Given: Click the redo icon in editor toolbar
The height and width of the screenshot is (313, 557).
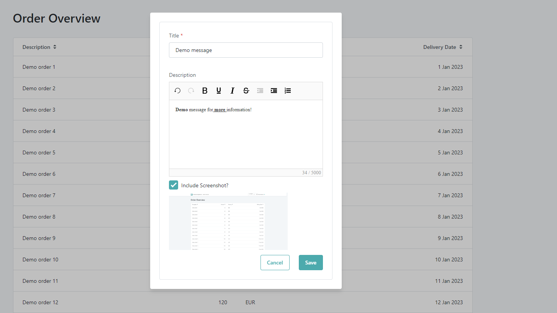Looking at the screenshot, I should (x=191, y=91).
